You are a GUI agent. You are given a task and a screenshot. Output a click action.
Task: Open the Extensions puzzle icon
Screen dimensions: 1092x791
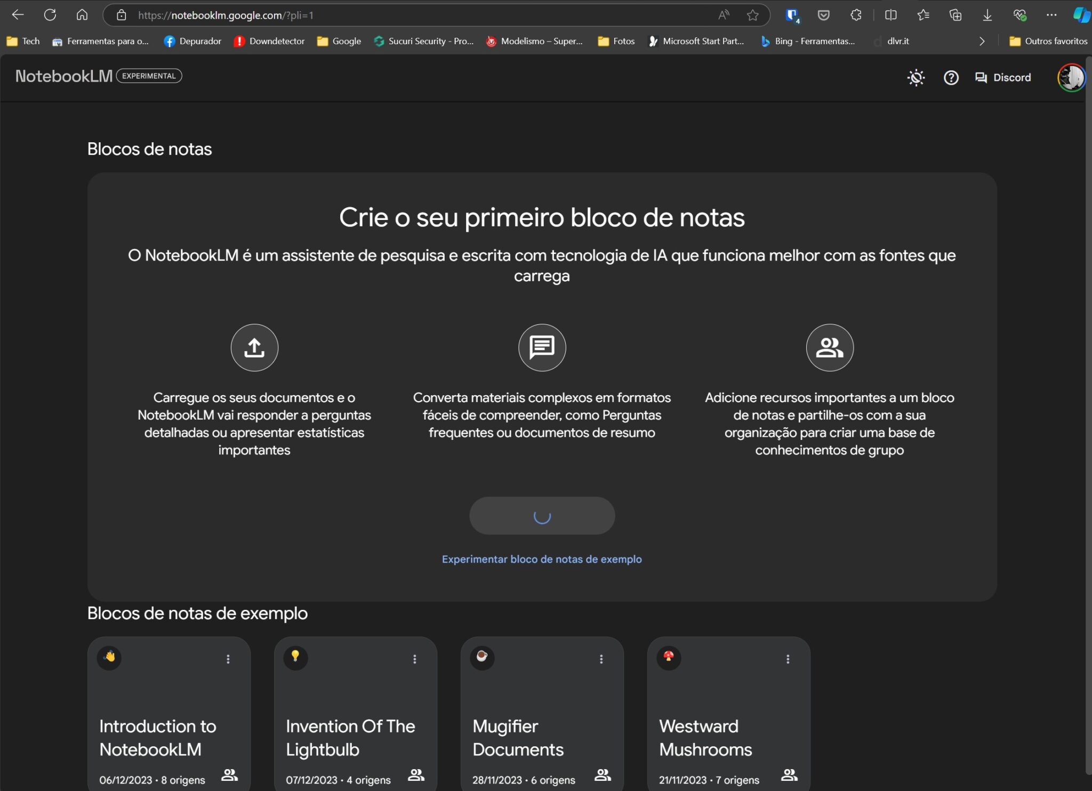click(x=856, y=15)
